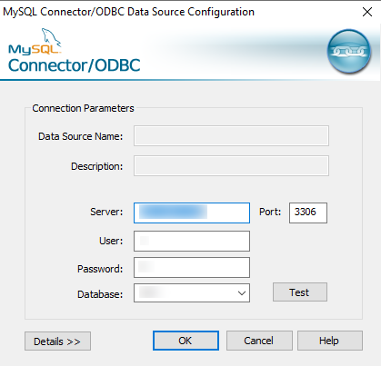Expand options with Details >> button
The width and height of the screenshot is (381, 366).
click(x=57, y=341)
